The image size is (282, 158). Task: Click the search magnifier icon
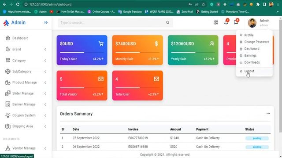[167, 22]
